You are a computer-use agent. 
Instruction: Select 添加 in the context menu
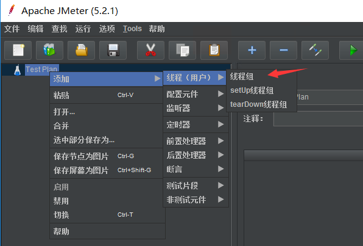(106, 79)
